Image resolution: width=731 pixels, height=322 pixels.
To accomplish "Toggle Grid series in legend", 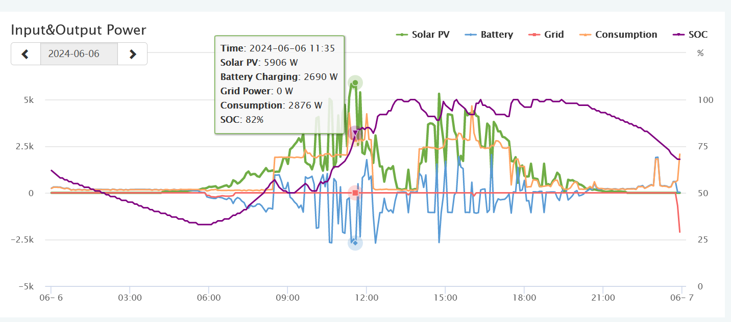I will coord(546,35).
